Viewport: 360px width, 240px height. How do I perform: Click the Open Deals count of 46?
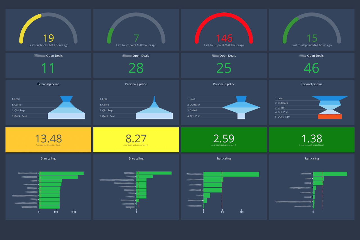(x=312, y=68)
